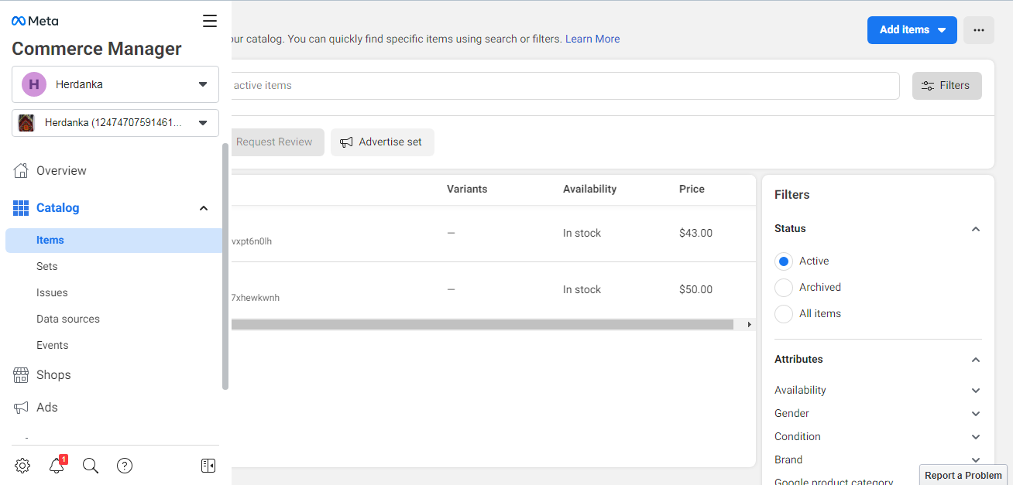Select the Active status radio button

tap(784, 261)
